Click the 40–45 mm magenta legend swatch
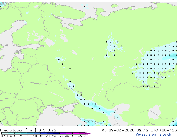The height and width of the screenshot is (137, 177). point(76,133)
